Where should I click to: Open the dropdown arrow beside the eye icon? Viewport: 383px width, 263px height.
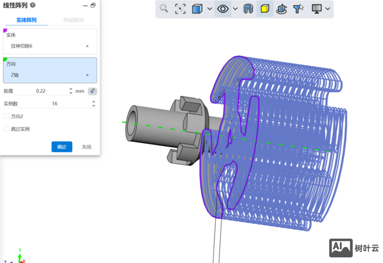235,9
